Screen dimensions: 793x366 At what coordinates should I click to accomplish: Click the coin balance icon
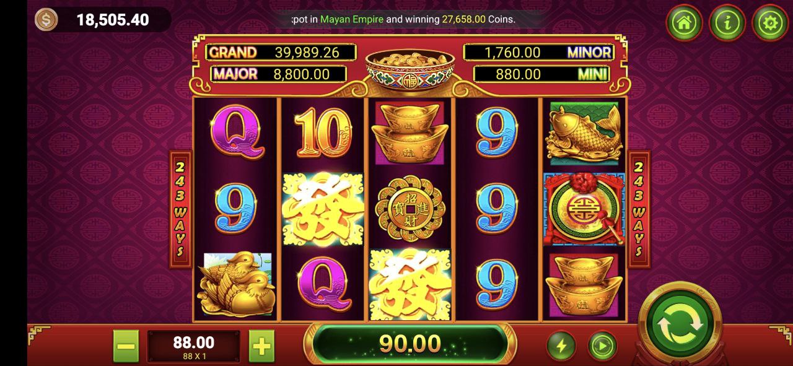click(46, 20)
